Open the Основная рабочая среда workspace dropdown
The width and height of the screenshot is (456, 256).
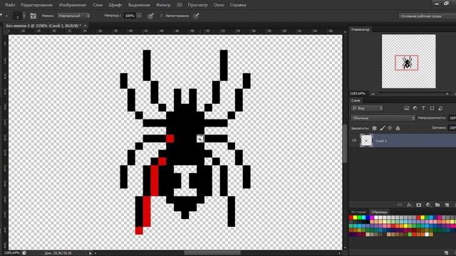[427, 16]
